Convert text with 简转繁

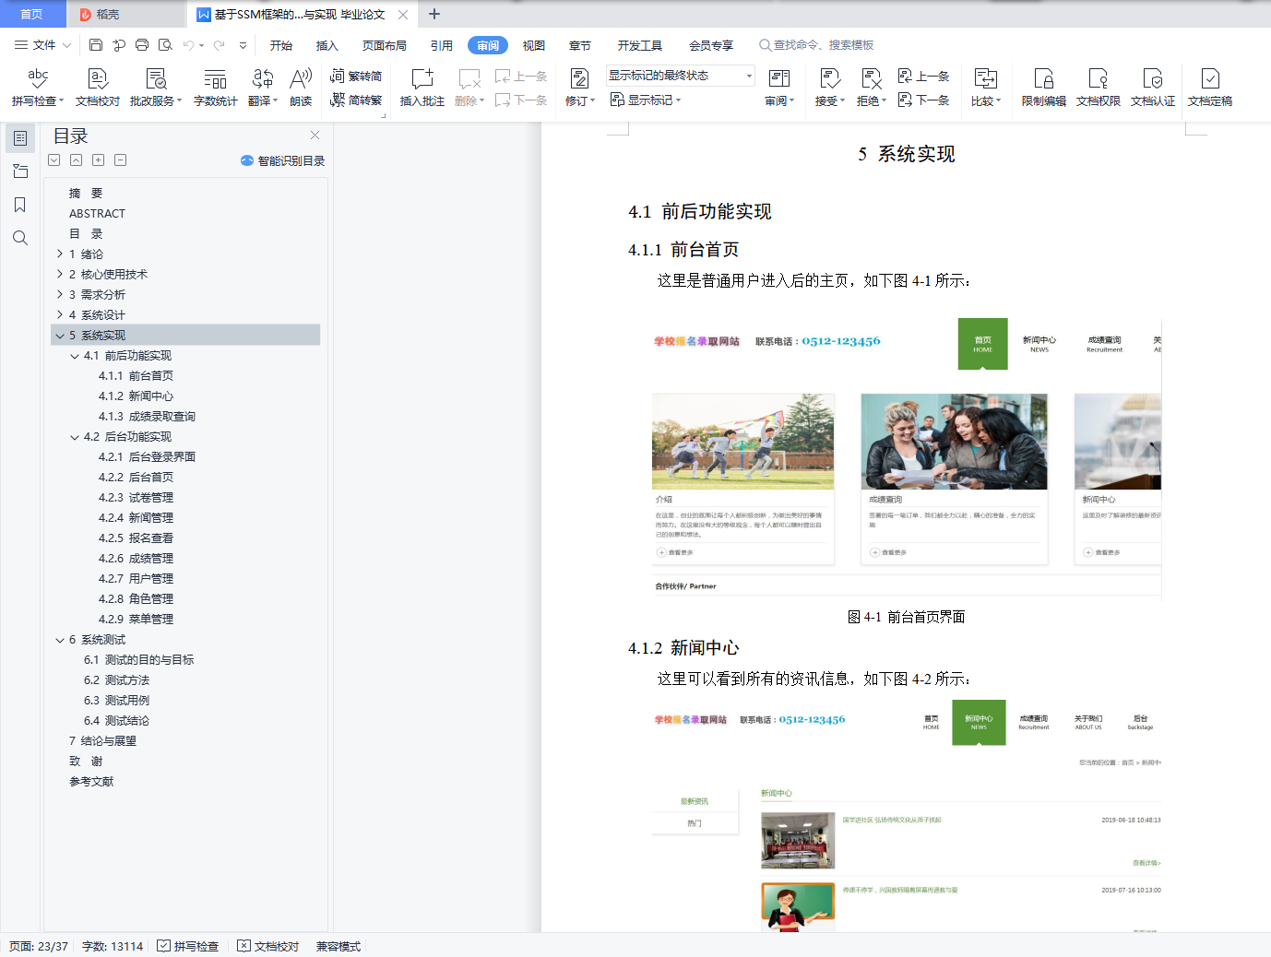click(356, 100)
